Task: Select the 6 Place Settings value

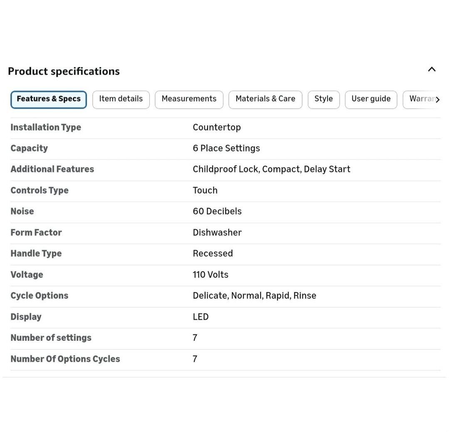Action: [226, 148]
